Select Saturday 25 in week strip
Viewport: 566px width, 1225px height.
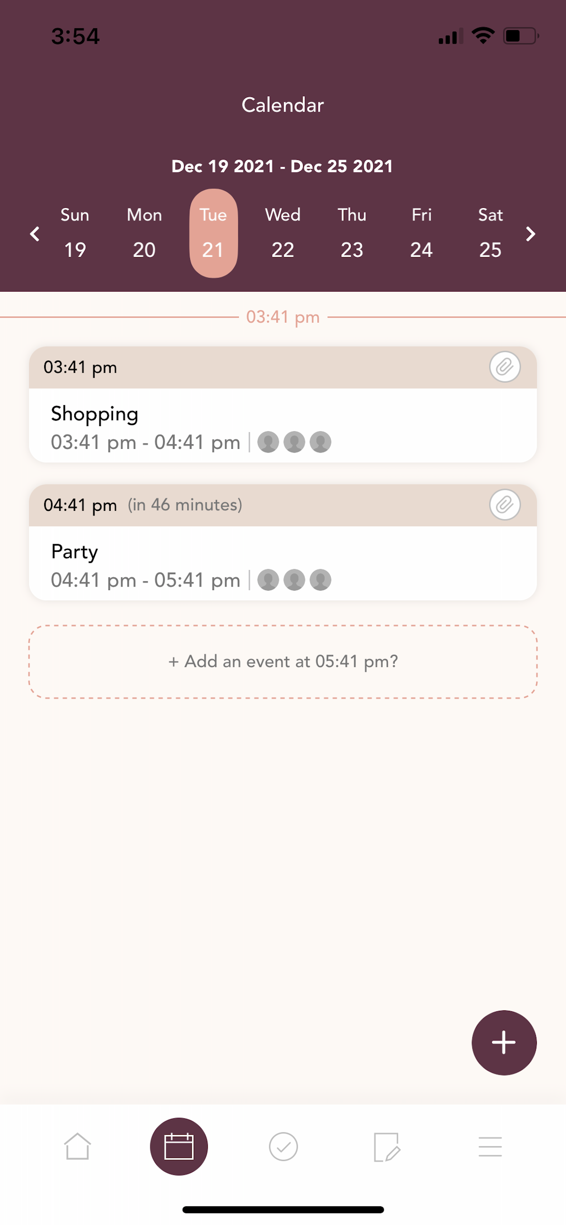[x=490, y=233]
